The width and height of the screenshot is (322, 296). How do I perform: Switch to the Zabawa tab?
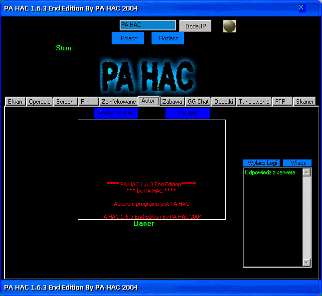coord(172,101)
